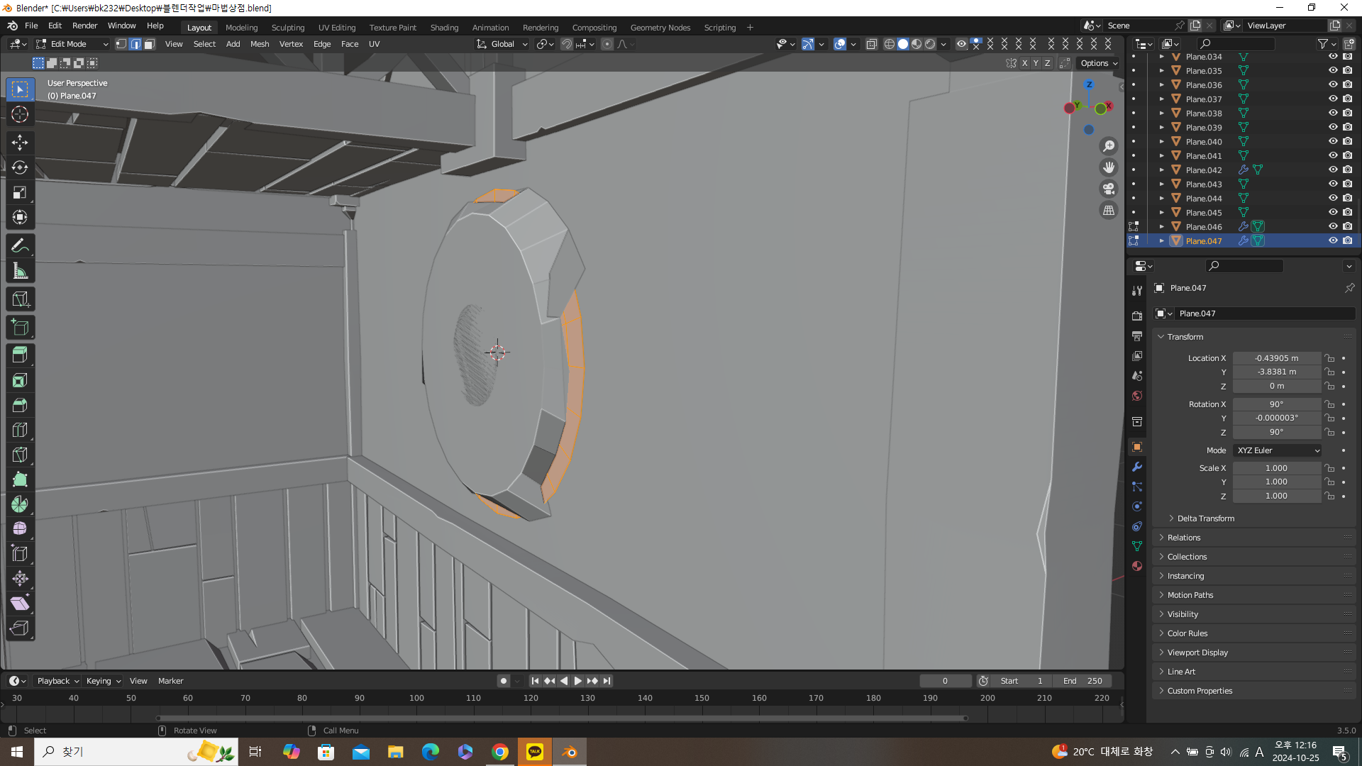Click the zoom view gizmo icon

tap(1109, 146)
